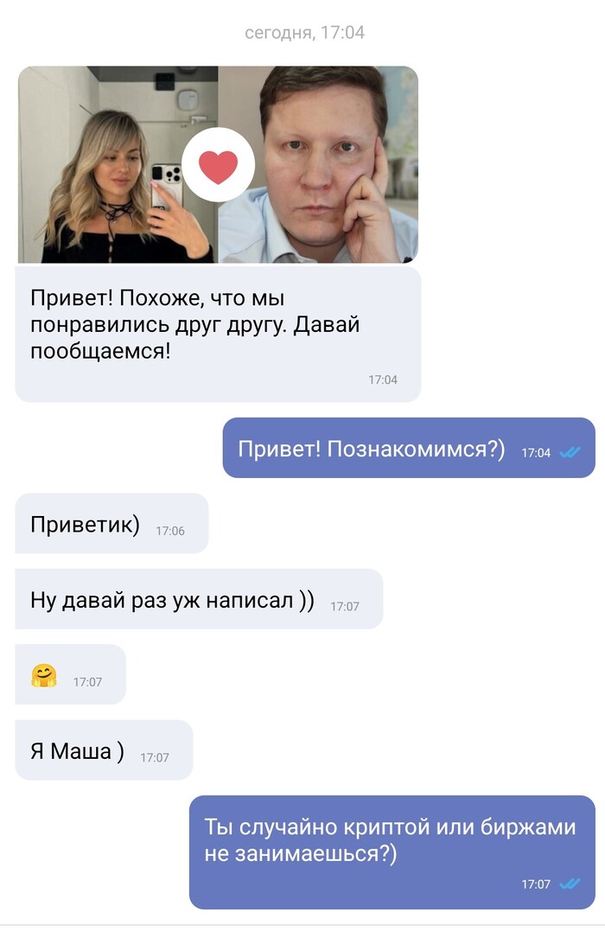The image size is (605, 931).
Task: Click the 17:07 timestamp beside 'Я Маша )'
Action: 155,757
